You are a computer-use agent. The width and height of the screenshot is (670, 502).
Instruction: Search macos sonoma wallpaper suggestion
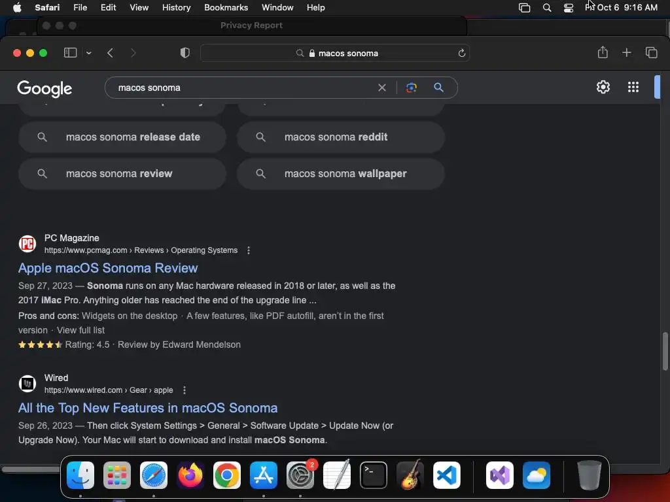pos(340,174)
